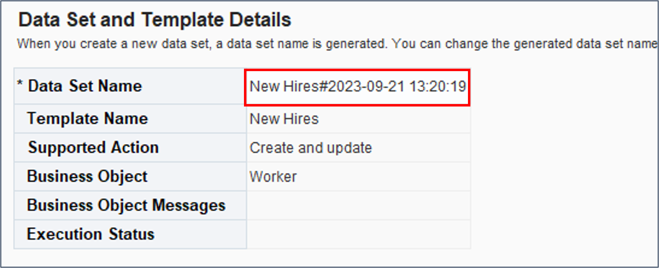Select the Supported Action value Create and update
The height and width of the screenshot is (268, 659).
coord(311,147)
